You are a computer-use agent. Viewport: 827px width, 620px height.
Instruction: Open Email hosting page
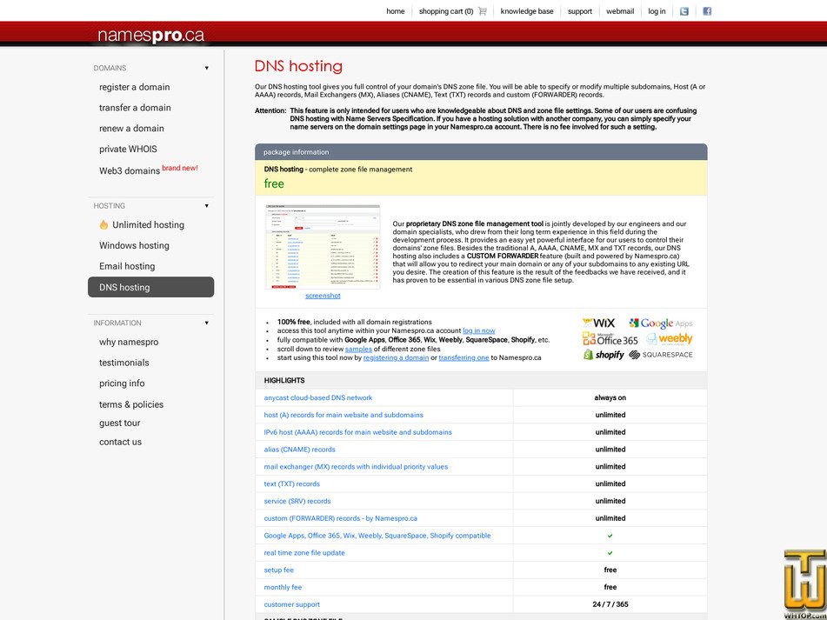point(127,266)
